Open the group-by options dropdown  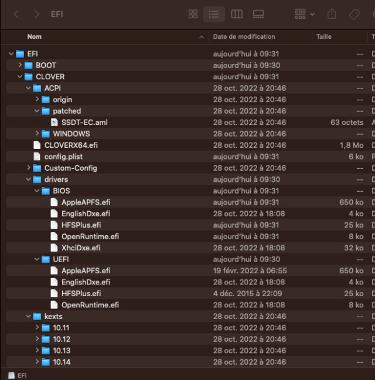click(305, 14)
